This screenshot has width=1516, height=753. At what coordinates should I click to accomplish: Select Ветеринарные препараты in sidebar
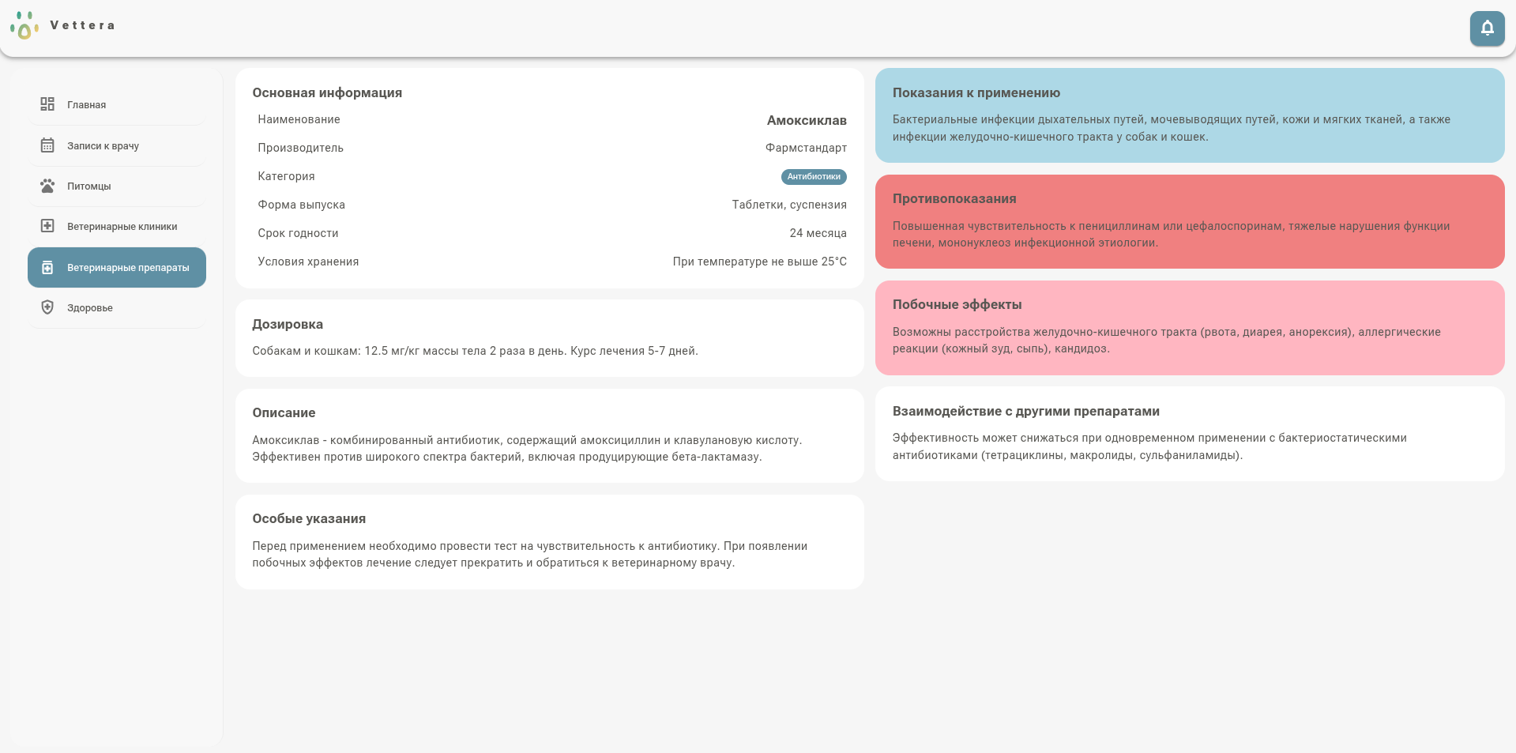117,268
